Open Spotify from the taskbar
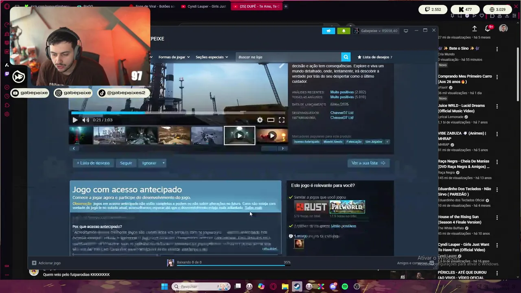521x293 pixels. pos(345,286)
